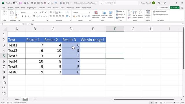Expand the Name Box dropdown arrow

click(x=21, y=24)
